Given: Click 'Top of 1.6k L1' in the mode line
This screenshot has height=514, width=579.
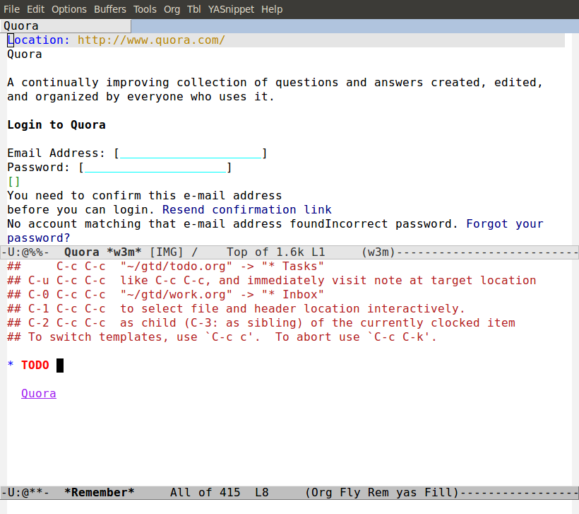Looking at the screenshot, I should [x=276, y=252].
